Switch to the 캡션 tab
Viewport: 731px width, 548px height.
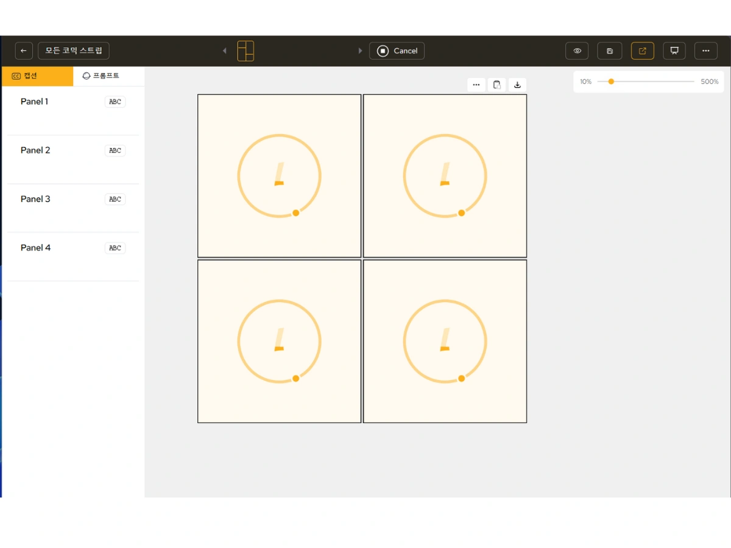[37, 76]
